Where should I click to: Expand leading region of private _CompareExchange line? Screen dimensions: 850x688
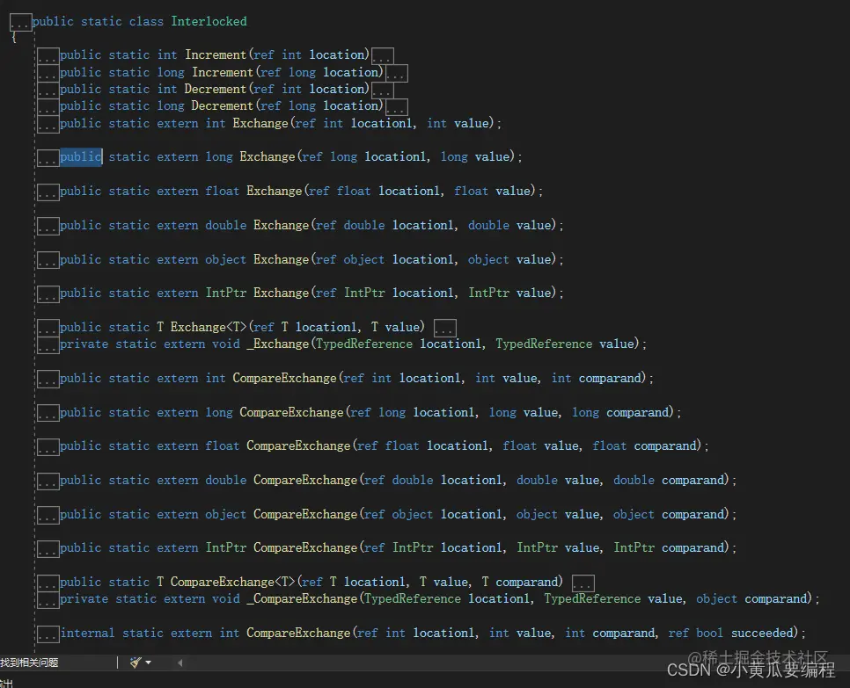click(48, 600)
